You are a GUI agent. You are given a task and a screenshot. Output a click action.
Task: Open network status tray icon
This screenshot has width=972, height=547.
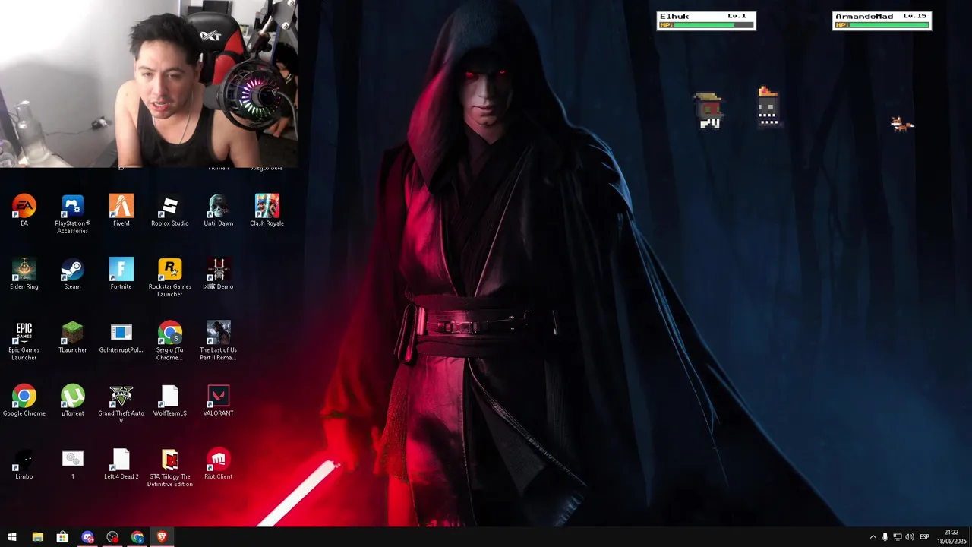897,537
